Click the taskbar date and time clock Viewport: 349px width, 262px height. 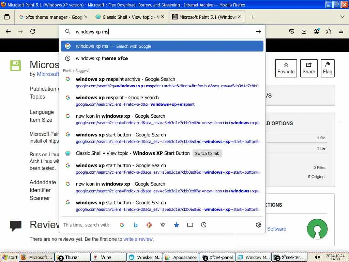[x=335, y=257]
